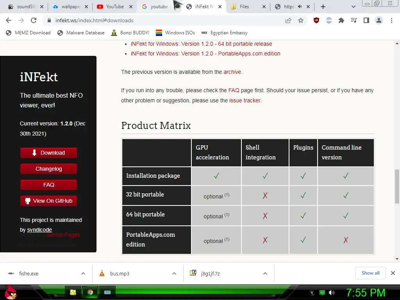400x300 pixels.
Task: Open the Chrome three-dot menu
Action: (391, 20)
